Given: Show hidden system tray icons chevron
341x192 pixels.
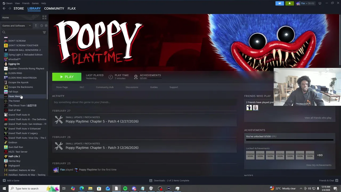Looking at the screenshot, I should (301, 189).
